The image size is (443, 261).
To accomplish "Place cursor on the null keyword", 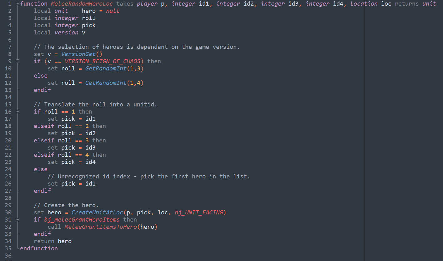I will [x=113, y=11].
